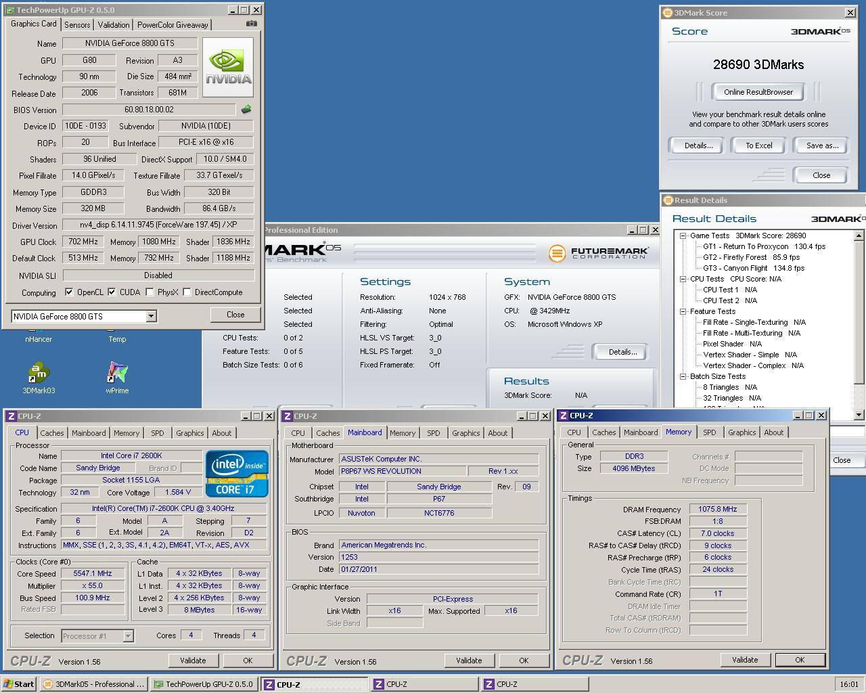This screenshot has width=866, height=693.
Task: Click the Result Details window title icon
Action: (668, 200)
